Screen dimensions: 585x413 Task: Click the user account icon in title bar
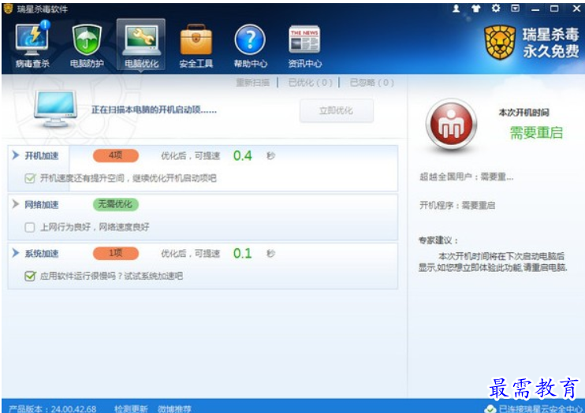(x=456, y=9)
